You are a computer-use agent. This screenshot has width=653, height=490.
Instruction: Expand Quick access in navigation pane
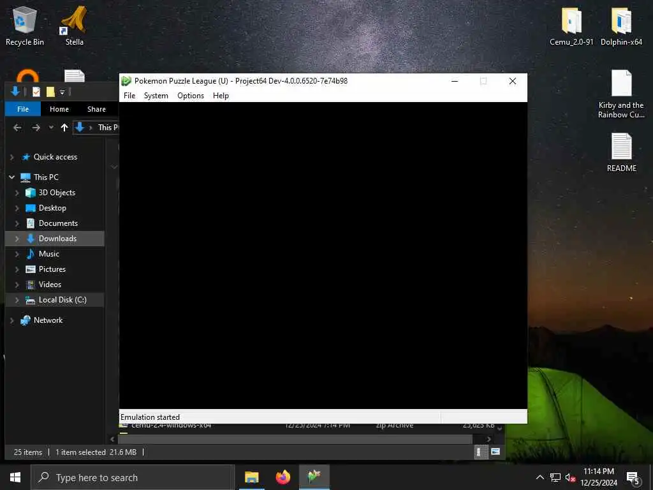coord(11,157)
